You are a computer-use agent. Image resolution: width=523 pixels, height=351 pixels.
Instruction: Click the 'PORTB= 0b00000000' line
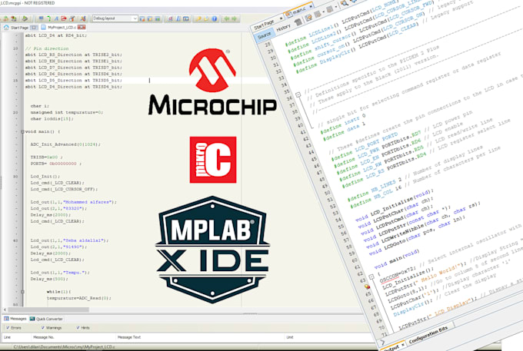pos(55,164)
